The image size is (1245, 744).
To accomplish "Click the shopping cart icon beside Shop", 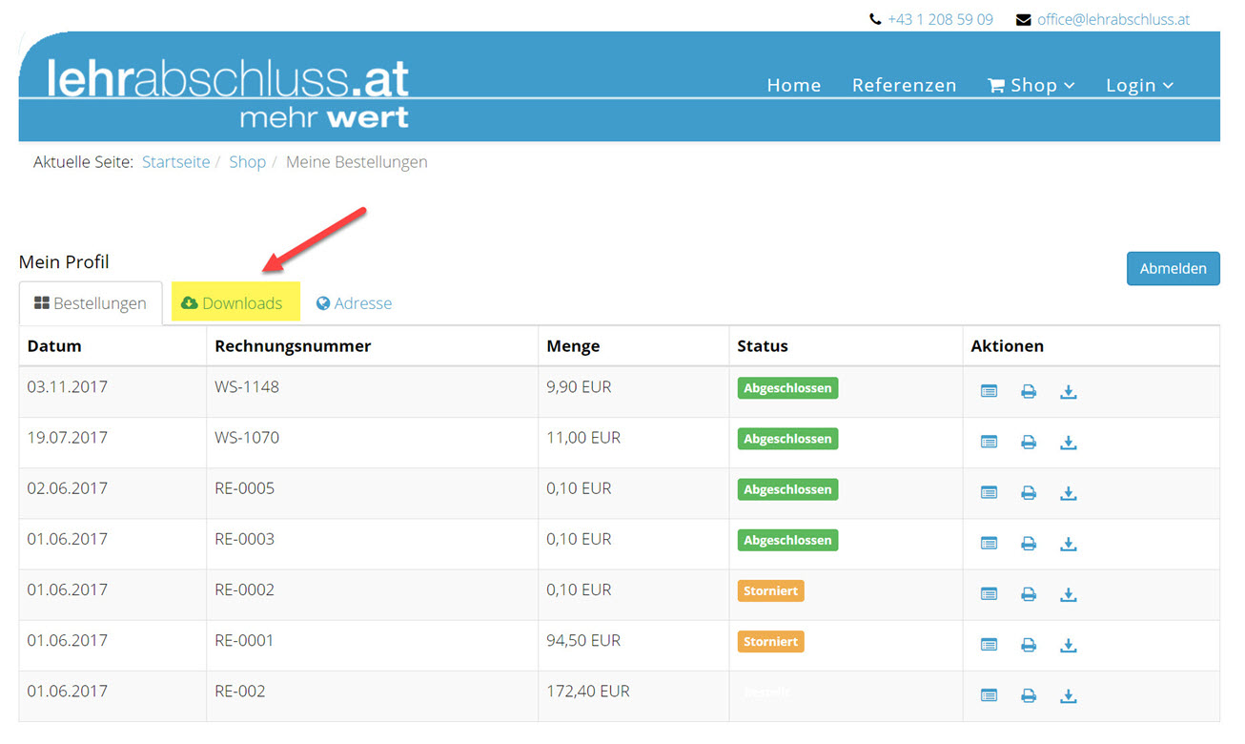I will [994, 85].
